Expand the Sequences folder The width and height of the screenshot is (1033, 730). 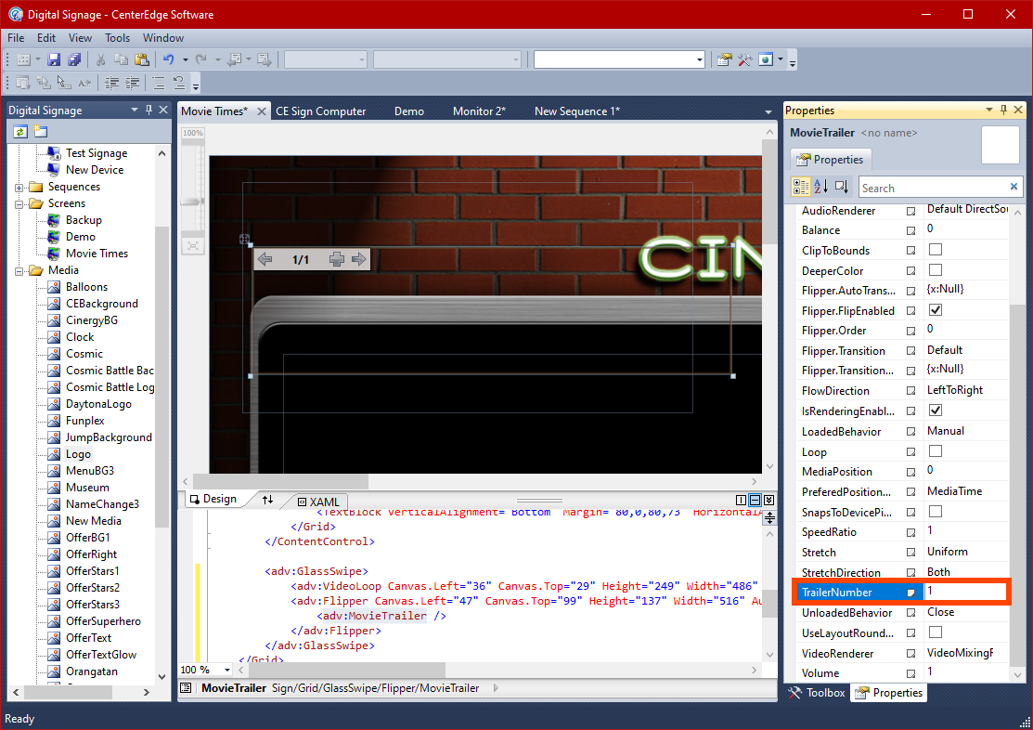pyautogui.click(x=19, y=188)
